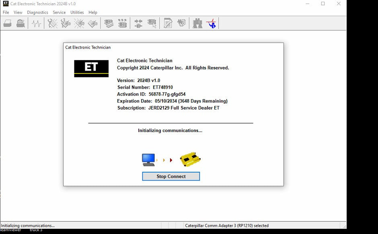
Task: Open the Help menu
Action: click(93, 12)
